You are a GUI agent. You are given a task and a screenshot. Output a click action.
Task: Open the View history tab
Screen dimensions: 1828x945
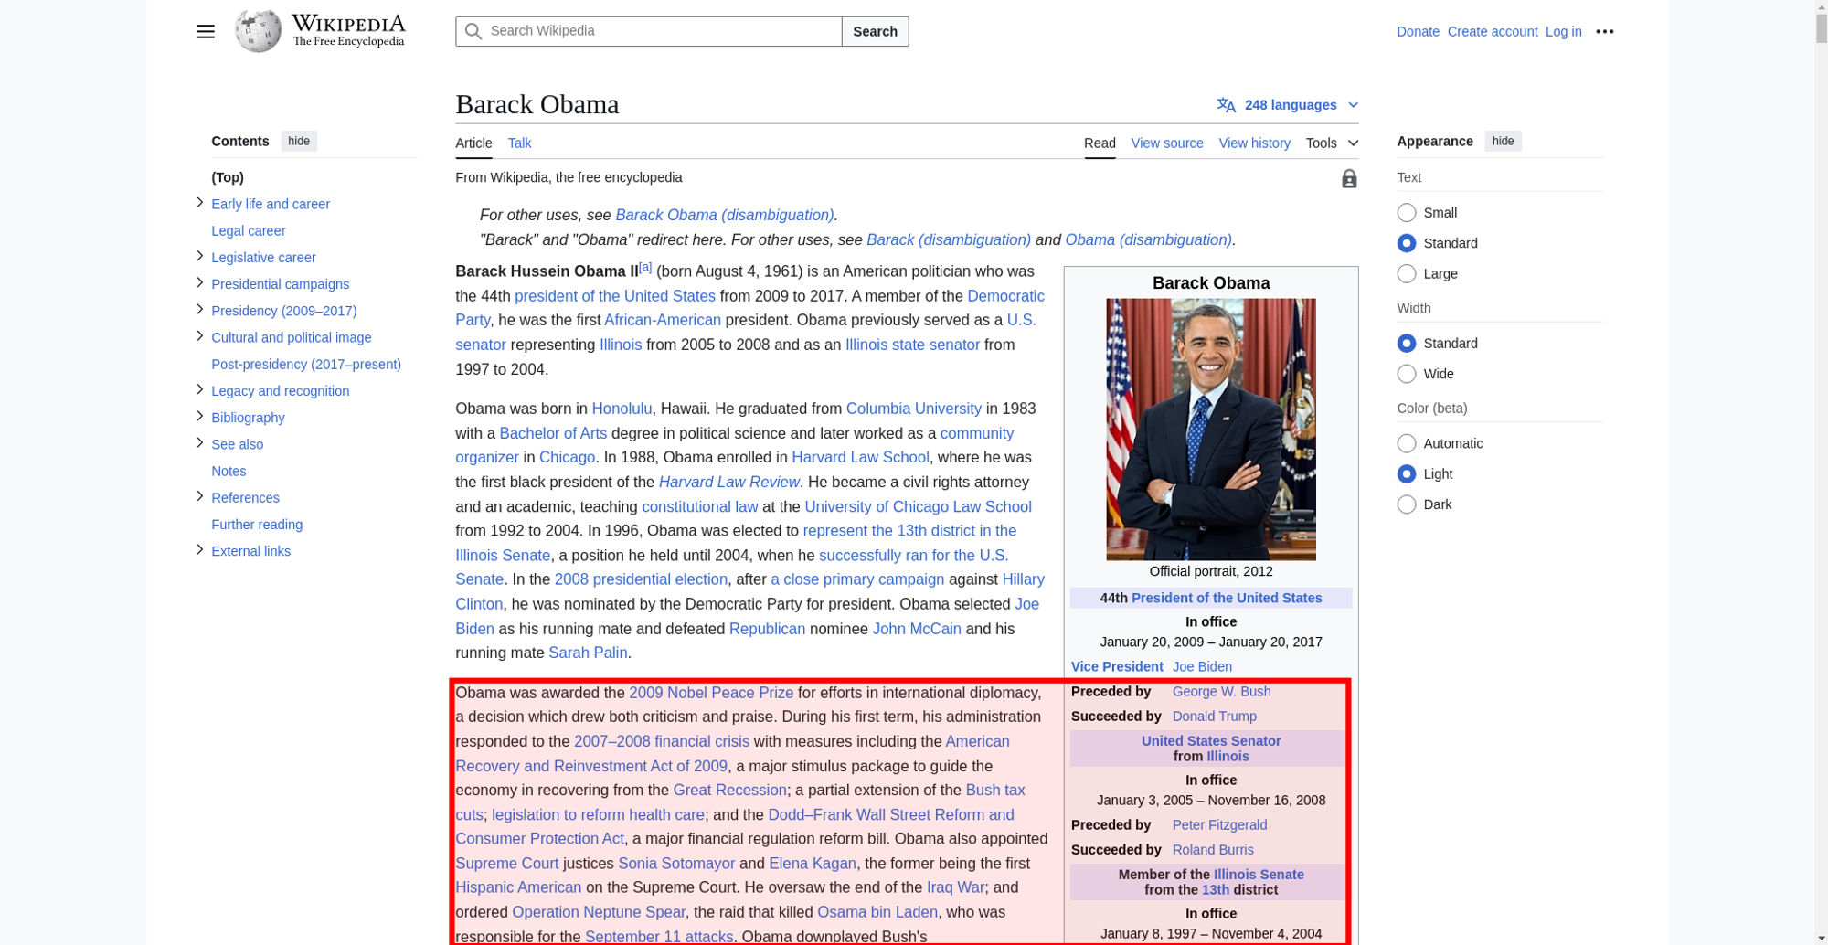[1254, 143]
